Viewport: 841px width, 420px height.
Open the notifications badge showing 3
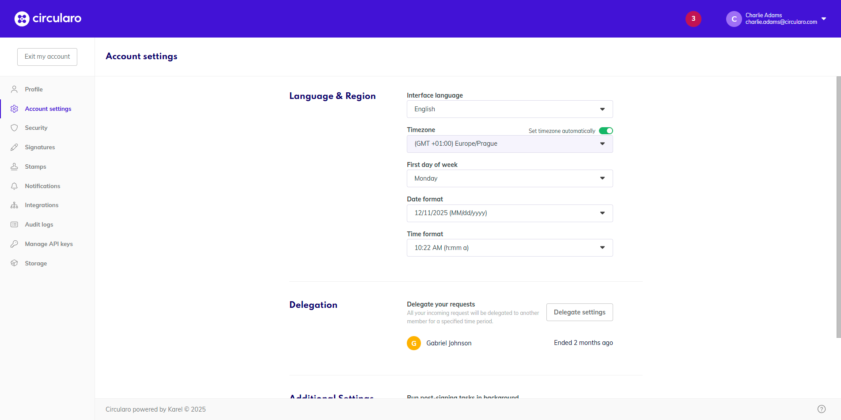[693, 19]
